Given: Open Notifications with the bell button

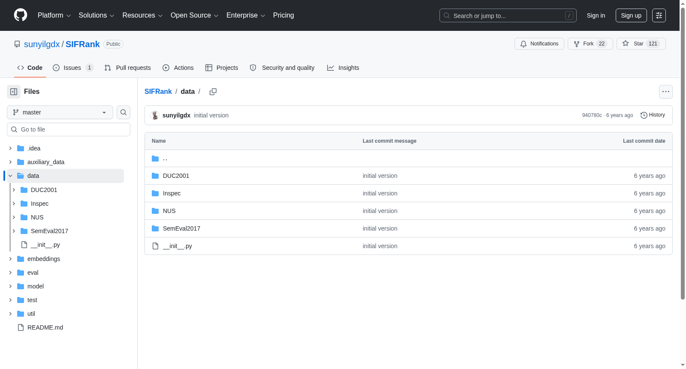Looking at the screenshot, I should click(539, 44).
